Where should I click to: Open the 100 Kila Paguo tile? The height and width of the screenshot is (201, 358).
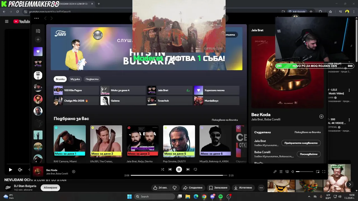click(x=76, y=90)
